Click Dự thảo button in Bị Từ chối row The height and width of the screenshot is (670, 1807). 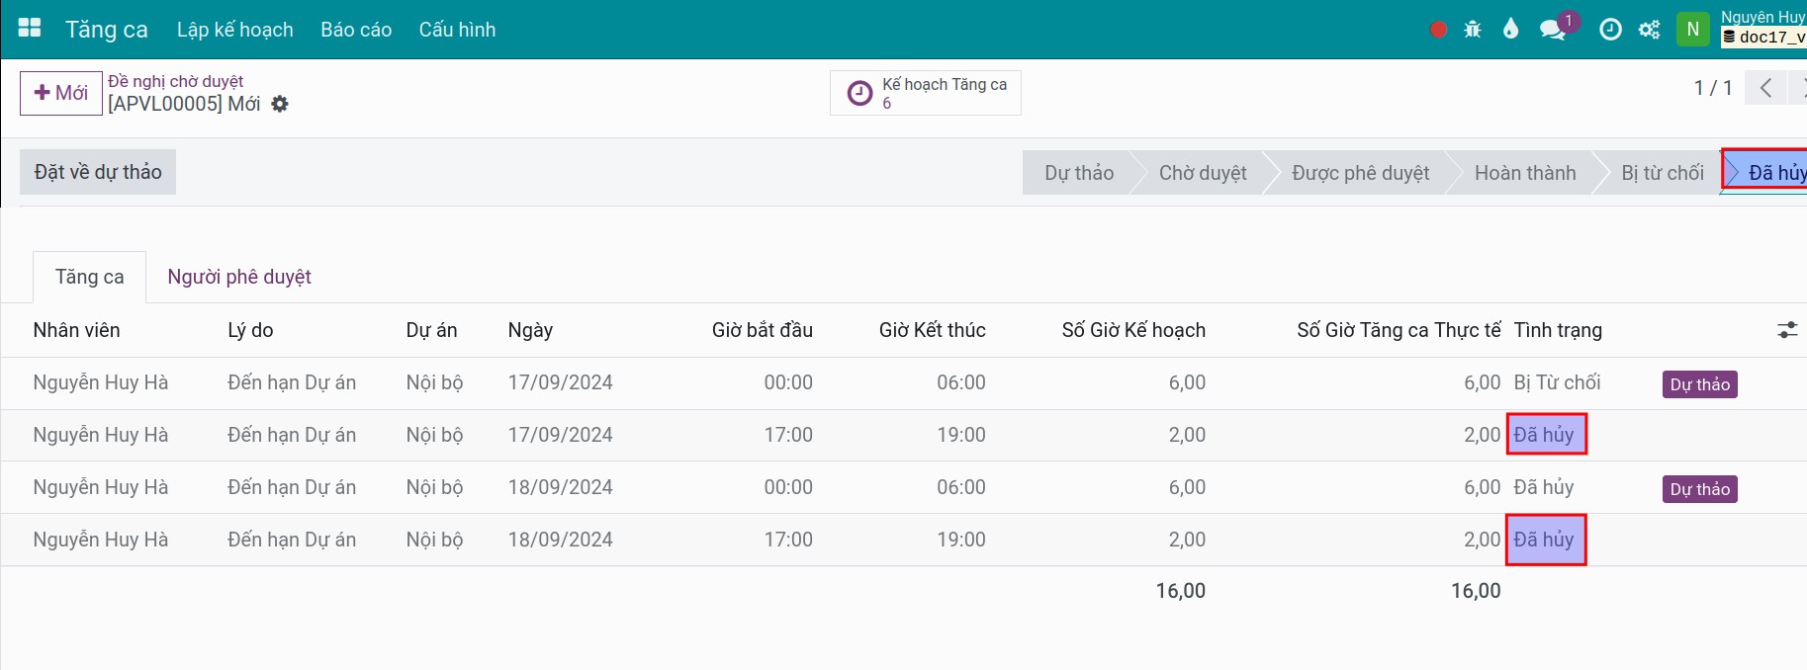pos(1700,384)
